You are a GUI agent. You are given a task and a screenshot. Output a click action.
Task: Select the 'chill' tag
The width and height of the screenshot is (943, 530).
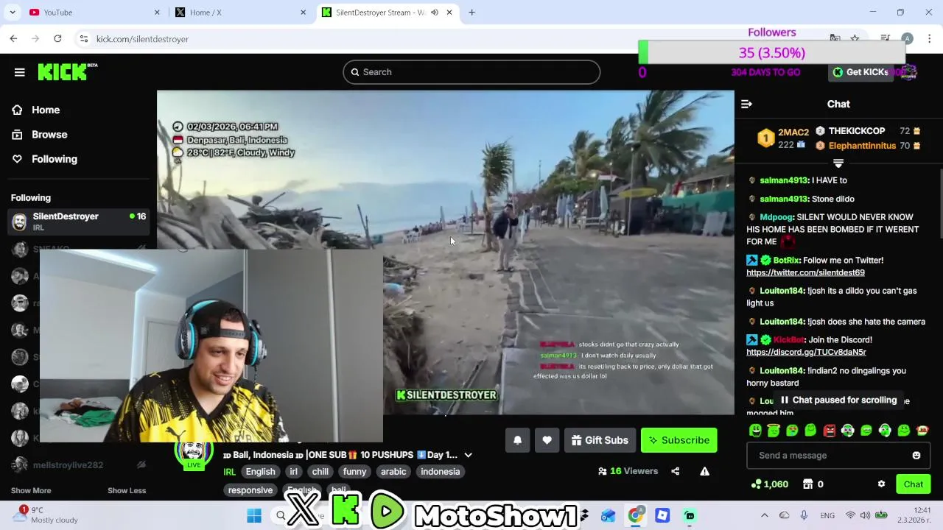pos(320,472)
